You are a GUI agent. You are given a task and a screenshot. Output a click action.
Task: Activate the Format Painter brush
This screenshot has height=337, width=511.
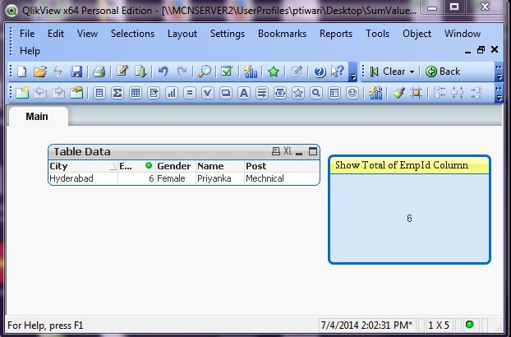tap(398, 93)
